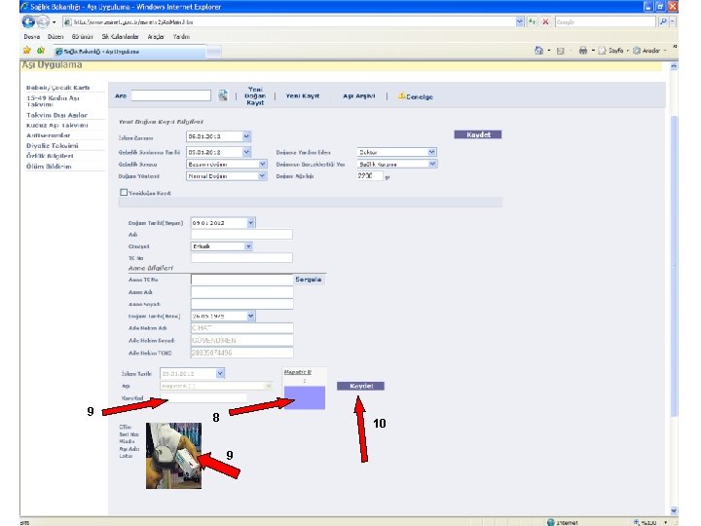Click the zoom level control in status bar
The image size is (701, 526).
click(x=648, y=522)
